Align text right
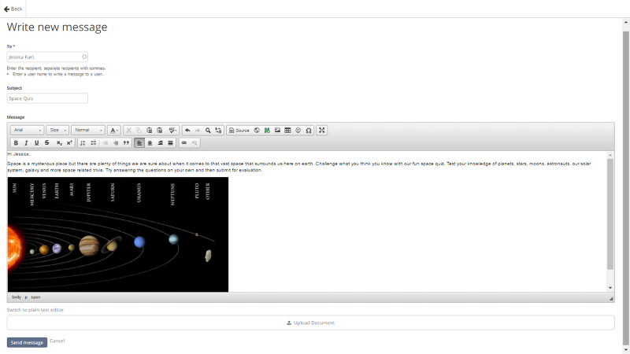The height and width of the screenshot is (354, 630). pyautogui.click(x=161, y=143)
